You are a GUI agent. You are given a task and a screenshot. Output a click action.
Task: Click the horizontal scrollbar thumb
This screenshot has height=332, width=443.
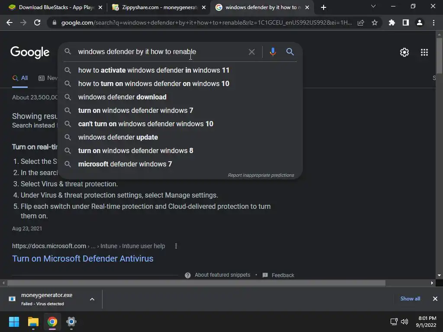click(196, 283)
